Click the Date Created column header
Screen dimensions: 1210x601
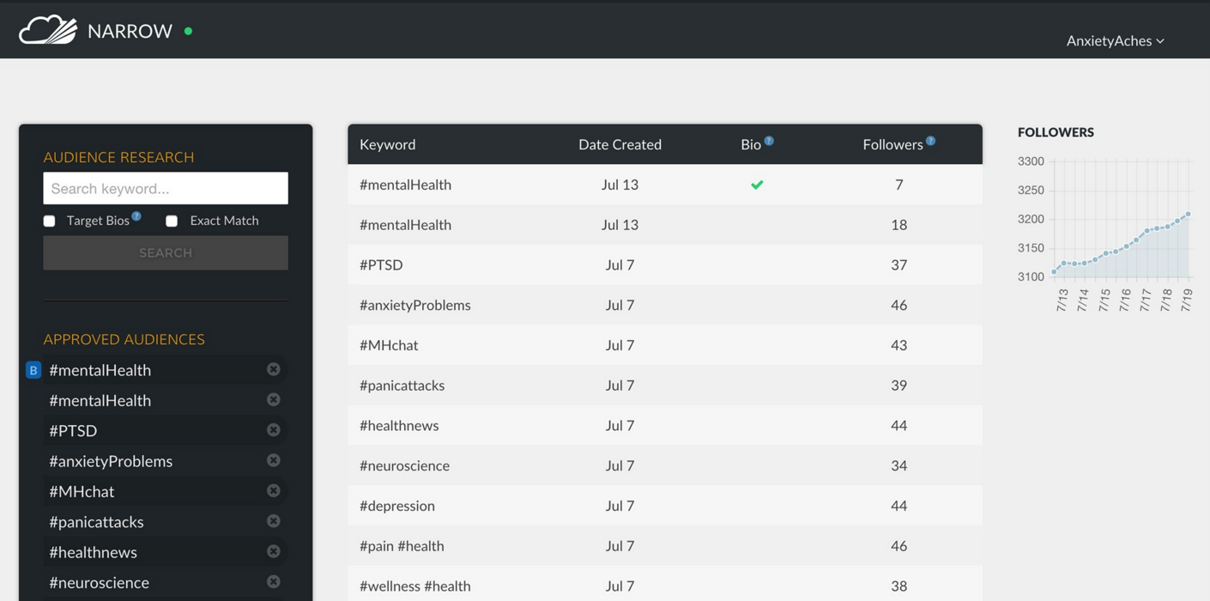click(x=620, y=144)
